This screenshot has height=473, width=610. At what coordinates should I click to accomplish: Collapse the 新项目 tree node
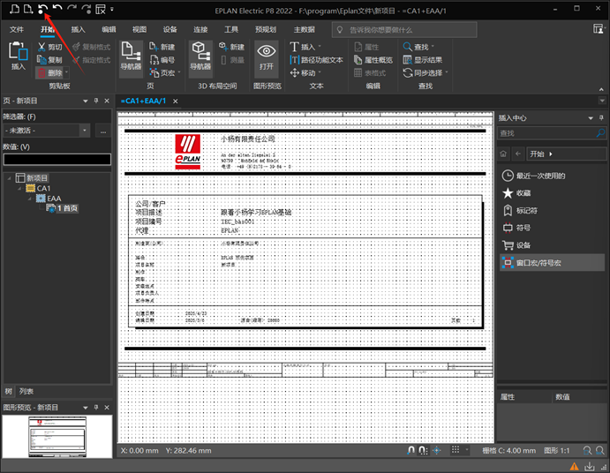pyautogui.click(x=9, y=178)
